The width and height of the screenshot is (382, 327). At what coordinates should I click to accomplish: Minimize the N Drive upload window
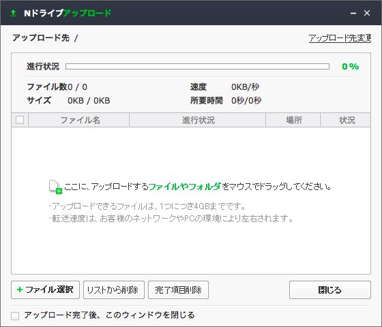coord(353,13)
